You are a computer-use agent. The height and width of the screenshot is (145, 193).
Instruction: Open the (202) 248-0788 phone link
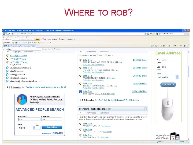click(x=139, y=91)
